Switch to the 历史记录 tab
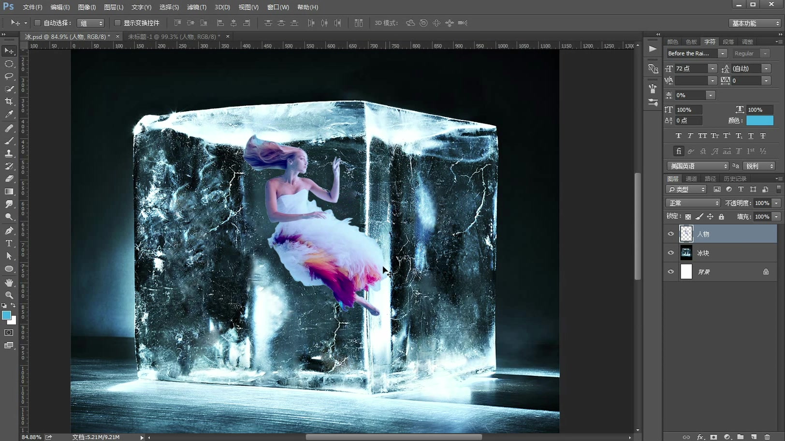Image resolution: width=785 pixels, height=441 pixels. (735, 179)
